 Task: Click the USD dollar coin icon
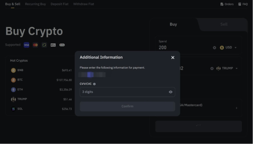point(222,48)
